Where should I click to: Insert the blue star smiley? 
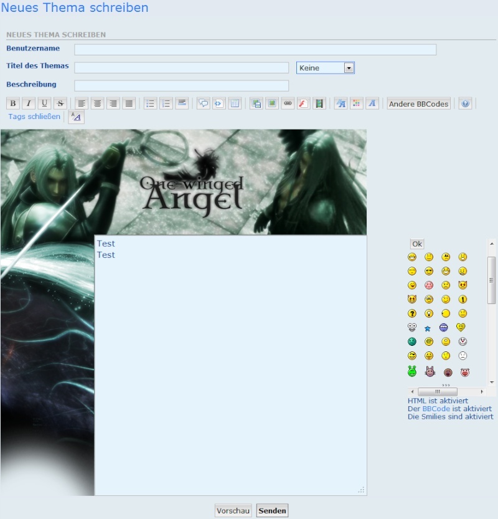428,328
